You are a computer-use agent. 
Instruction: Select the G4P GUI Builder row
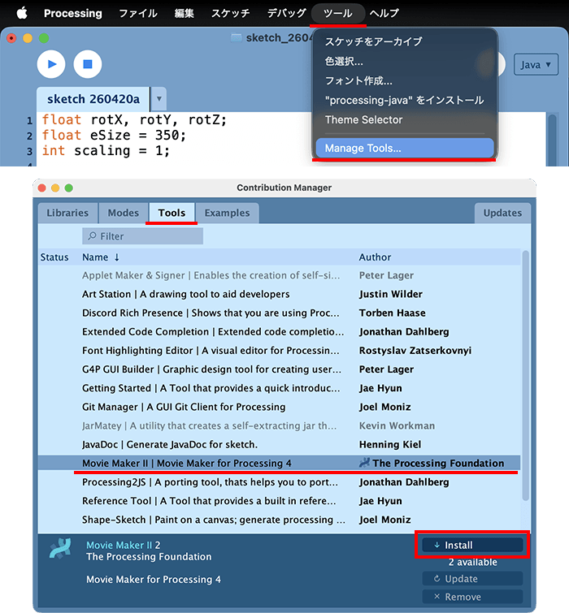(279, 369)
